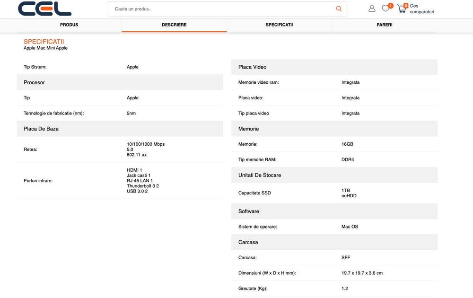Click the '802.11 ax' value

tap(137, 155)
